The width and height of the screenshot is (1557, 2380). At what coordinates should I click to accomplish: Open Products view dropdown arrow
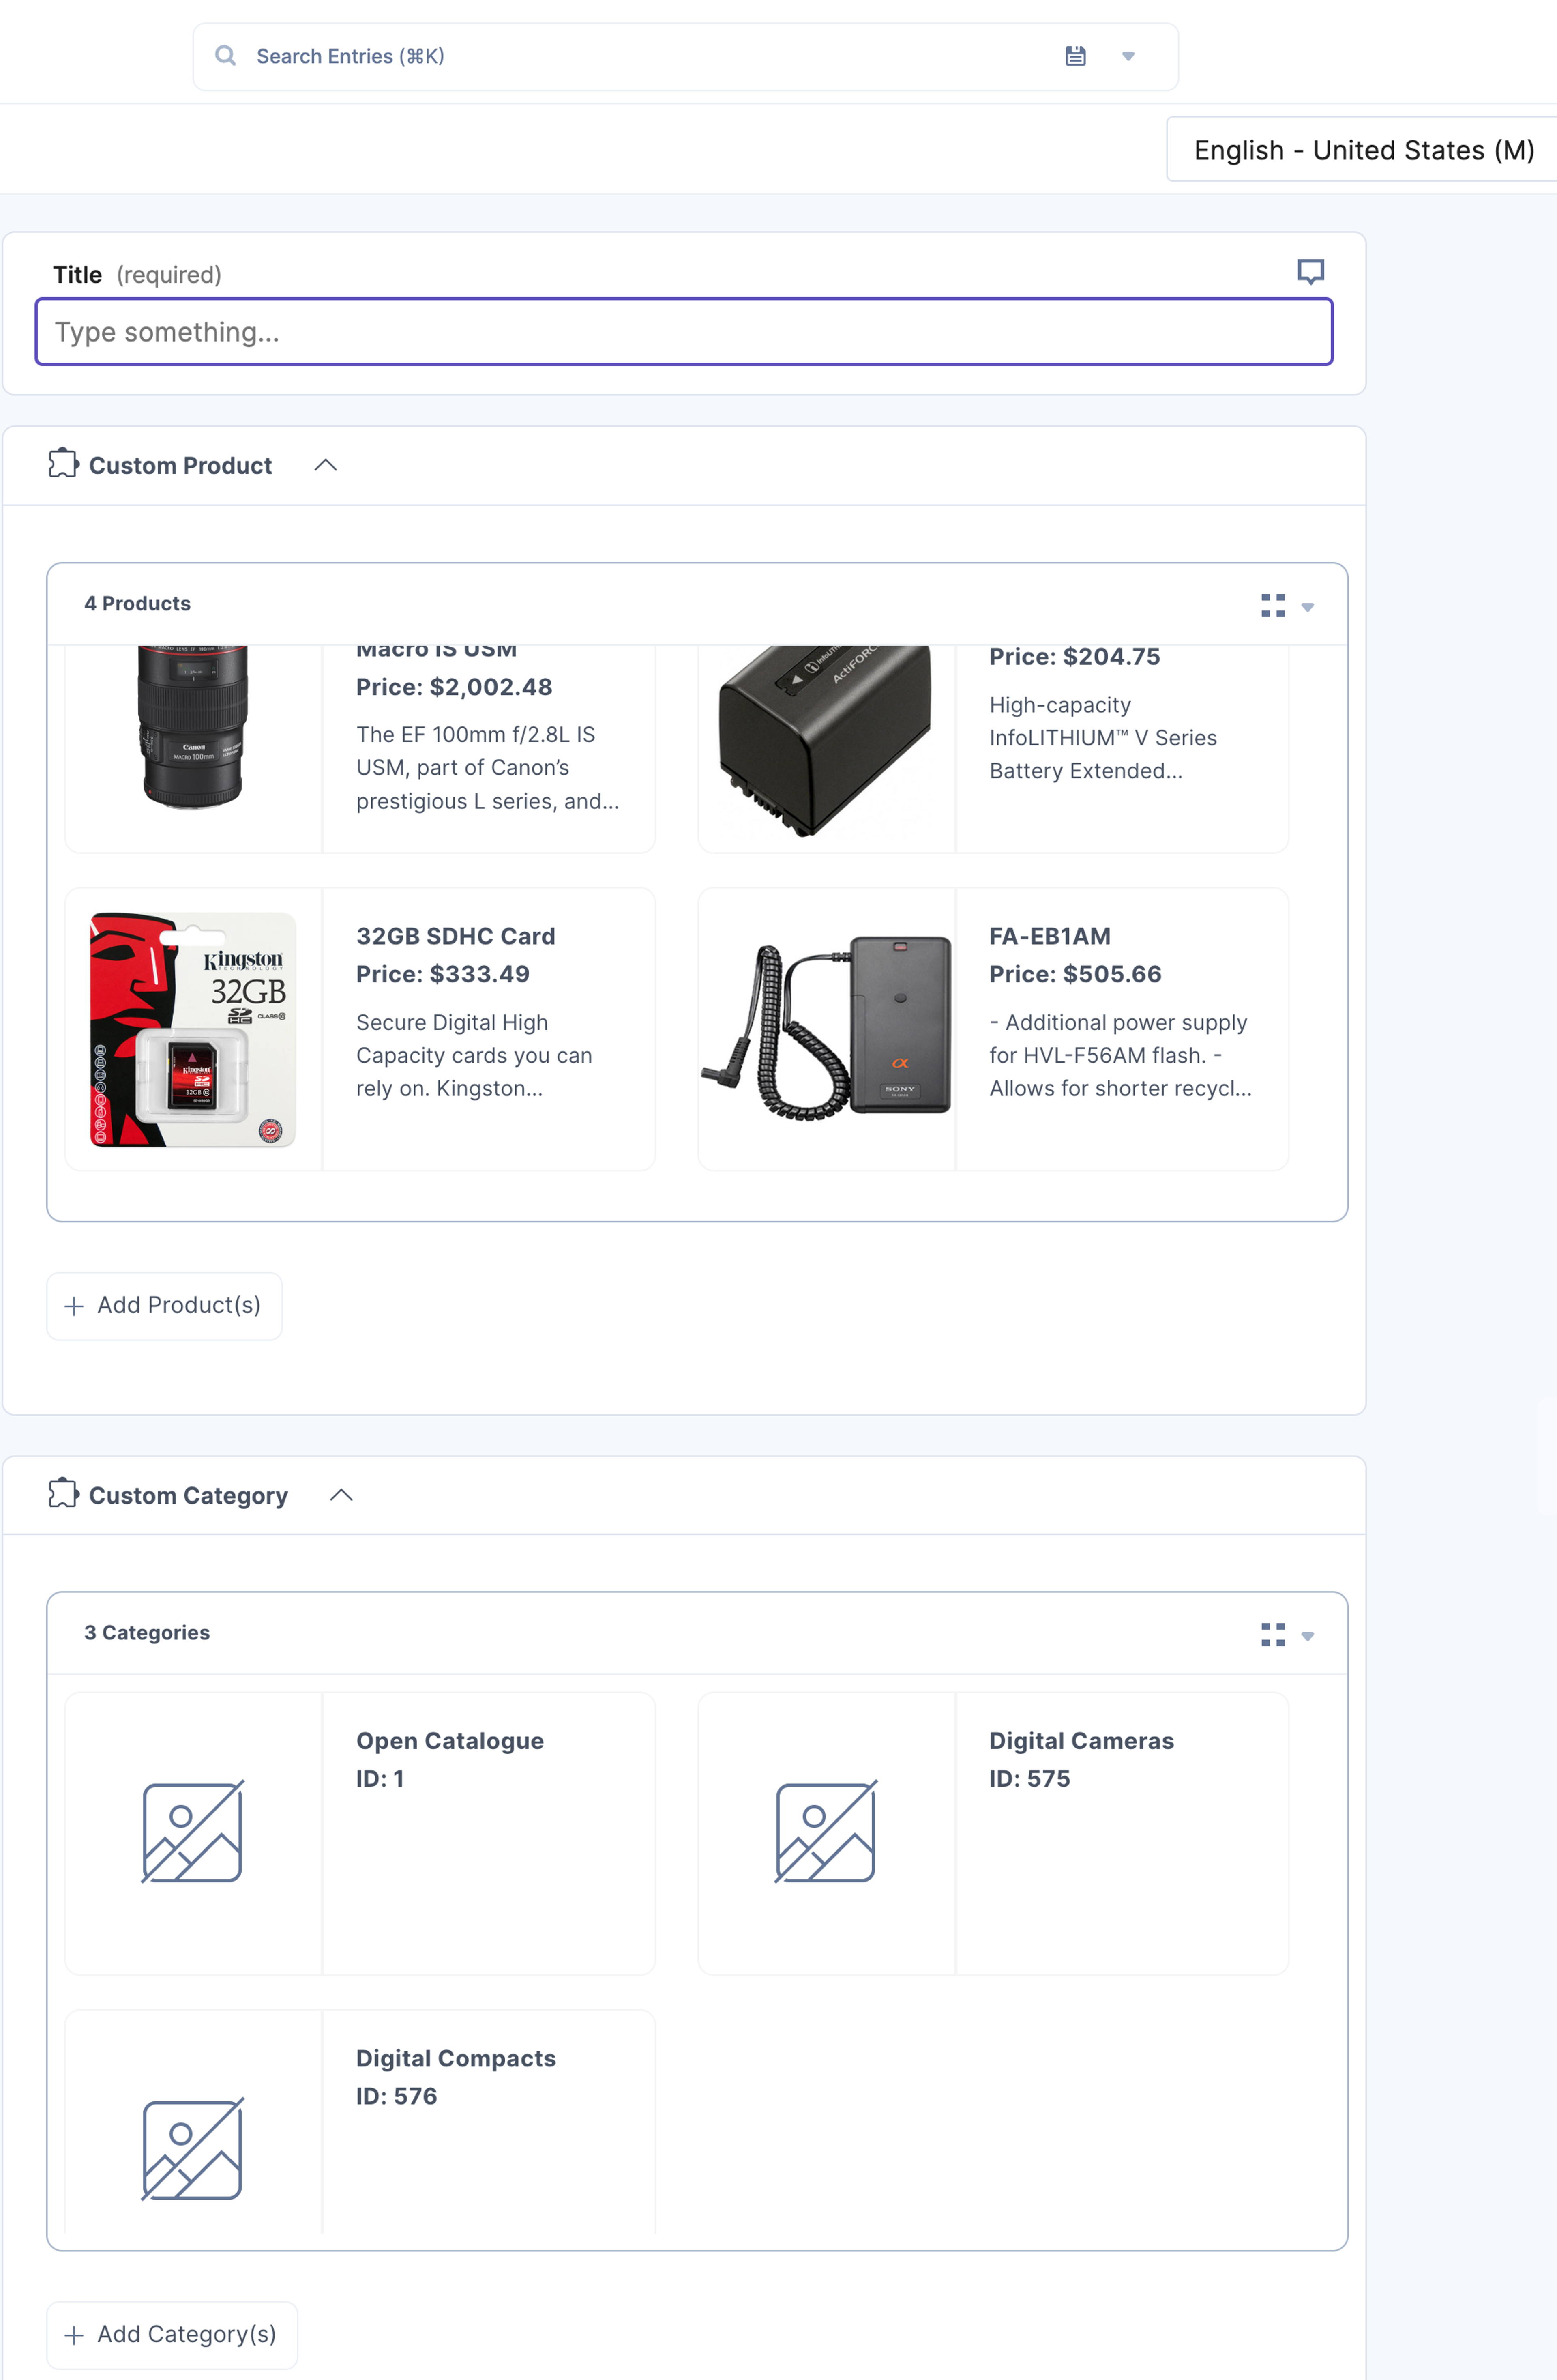1307,607
